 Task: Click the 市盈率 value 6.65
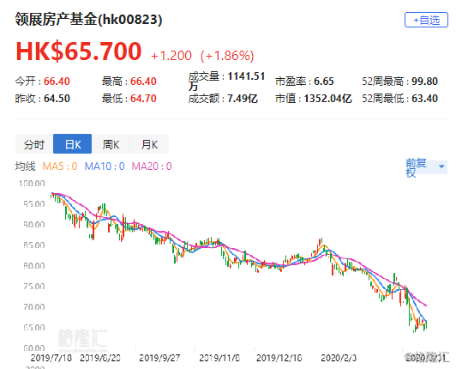pos(324,82)
